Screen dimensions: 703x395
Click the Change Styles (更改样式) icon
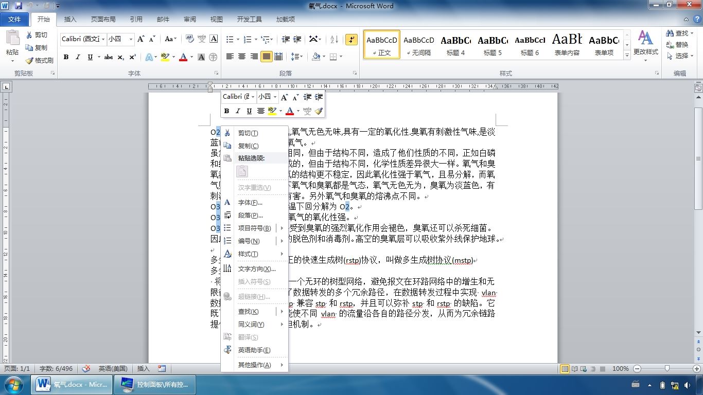(645, 38)
